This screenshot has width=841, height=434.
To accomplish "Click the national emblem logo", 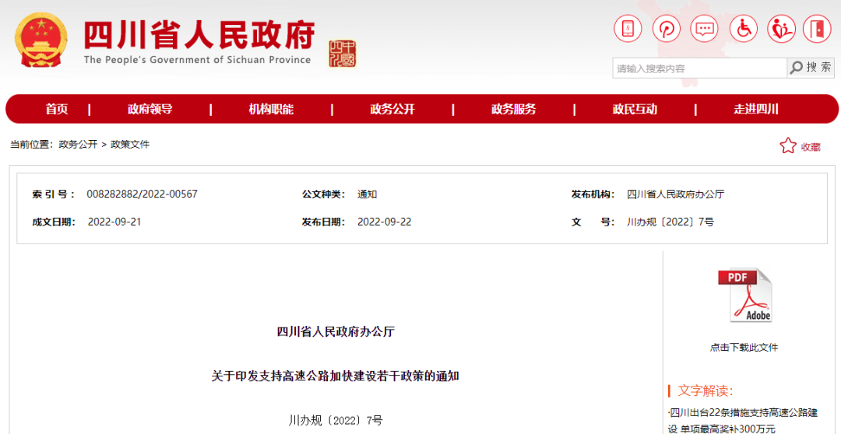I will pos(40,39).
